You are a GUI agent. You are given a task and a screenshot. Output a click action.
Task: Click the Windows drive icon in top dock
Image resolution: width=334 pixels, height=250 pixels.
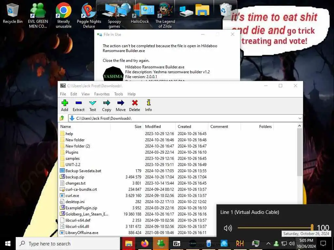[x=186, y=11]
